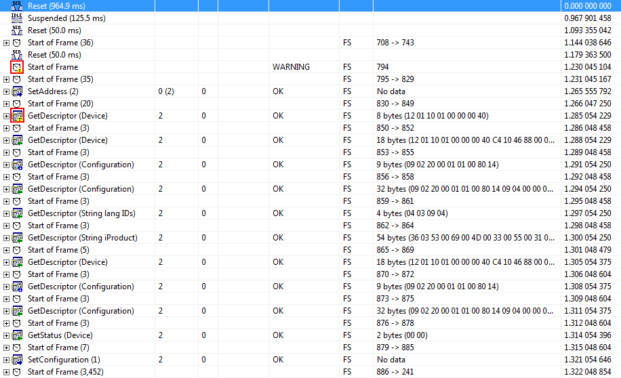
Task: Expand the SetConfiguration (1) transfer
Action: click(x=6, y=360)
